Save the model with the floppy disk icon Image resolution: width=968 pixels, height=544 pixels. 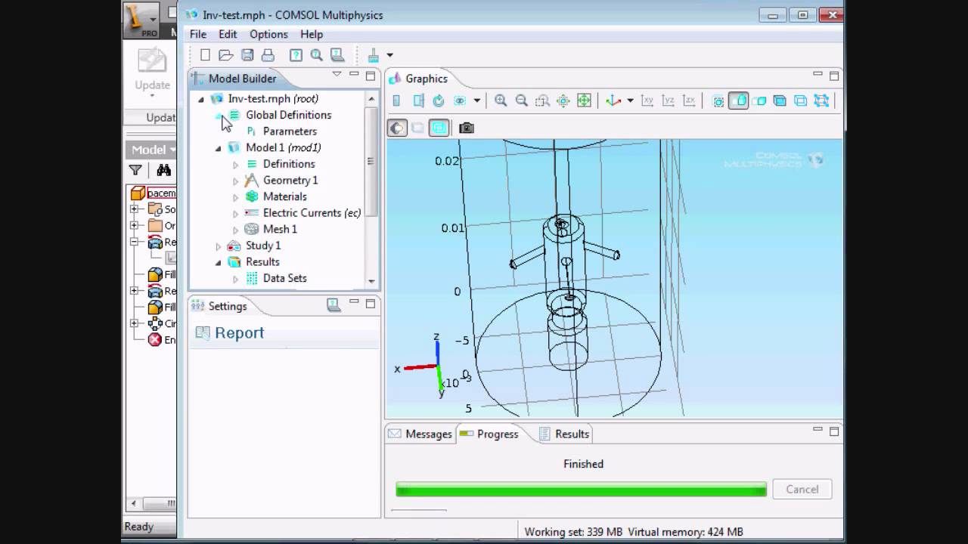coord(247,55)
